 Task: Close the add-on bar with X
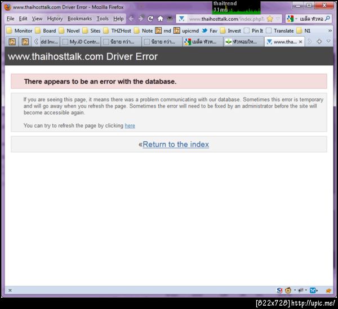coord(10,290)
